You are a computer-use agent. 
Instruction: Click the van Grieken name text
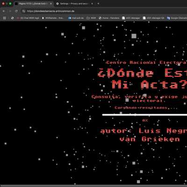pos(150,139)
